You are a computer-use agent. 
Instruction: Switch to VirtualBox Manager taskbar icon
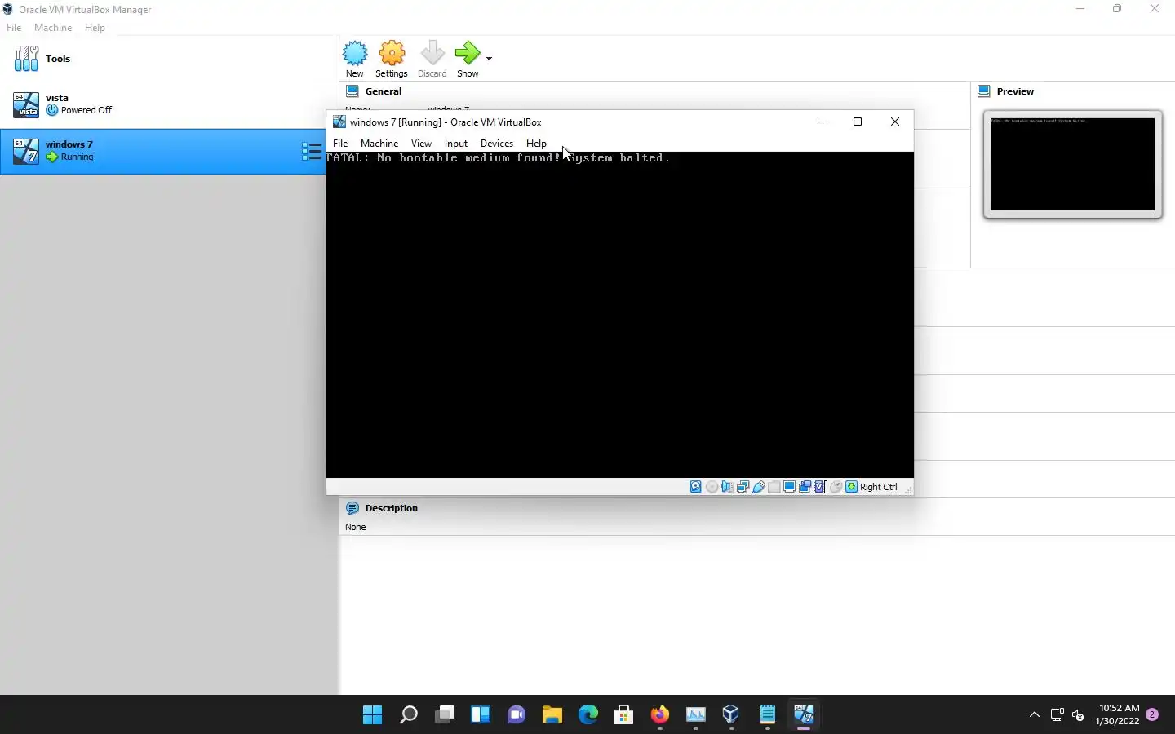(732, 715)
